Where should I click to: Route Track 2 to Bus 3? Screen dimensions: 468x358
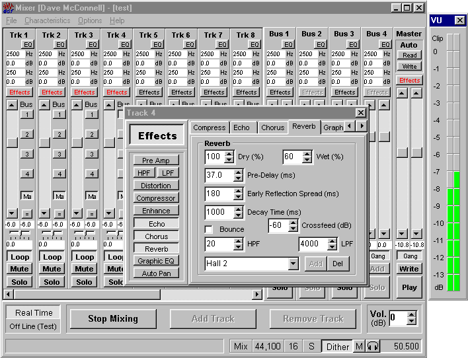pos(59,154)
